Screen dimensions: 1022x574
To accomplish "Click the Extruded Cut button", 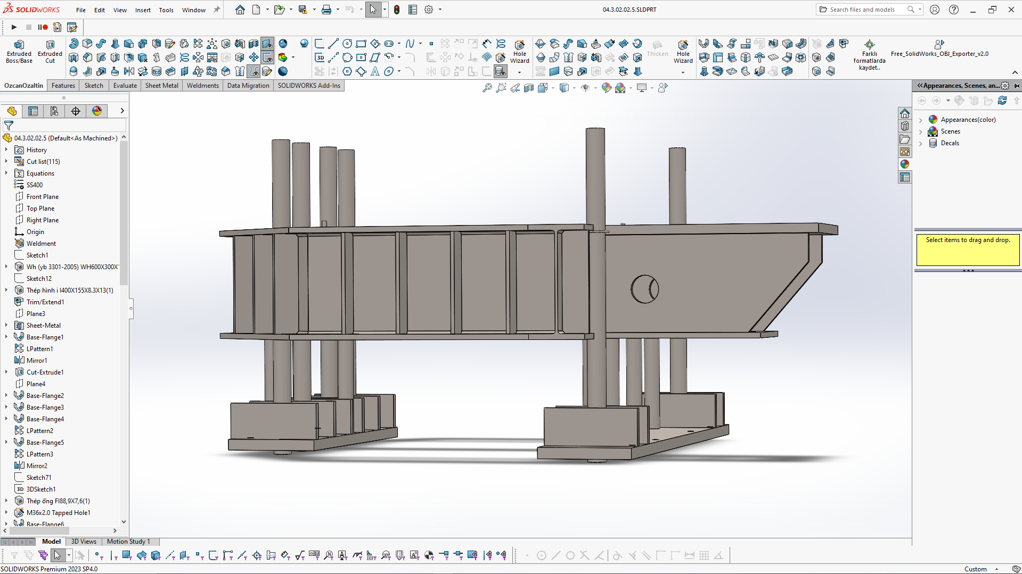I will [x=50, y=52].
